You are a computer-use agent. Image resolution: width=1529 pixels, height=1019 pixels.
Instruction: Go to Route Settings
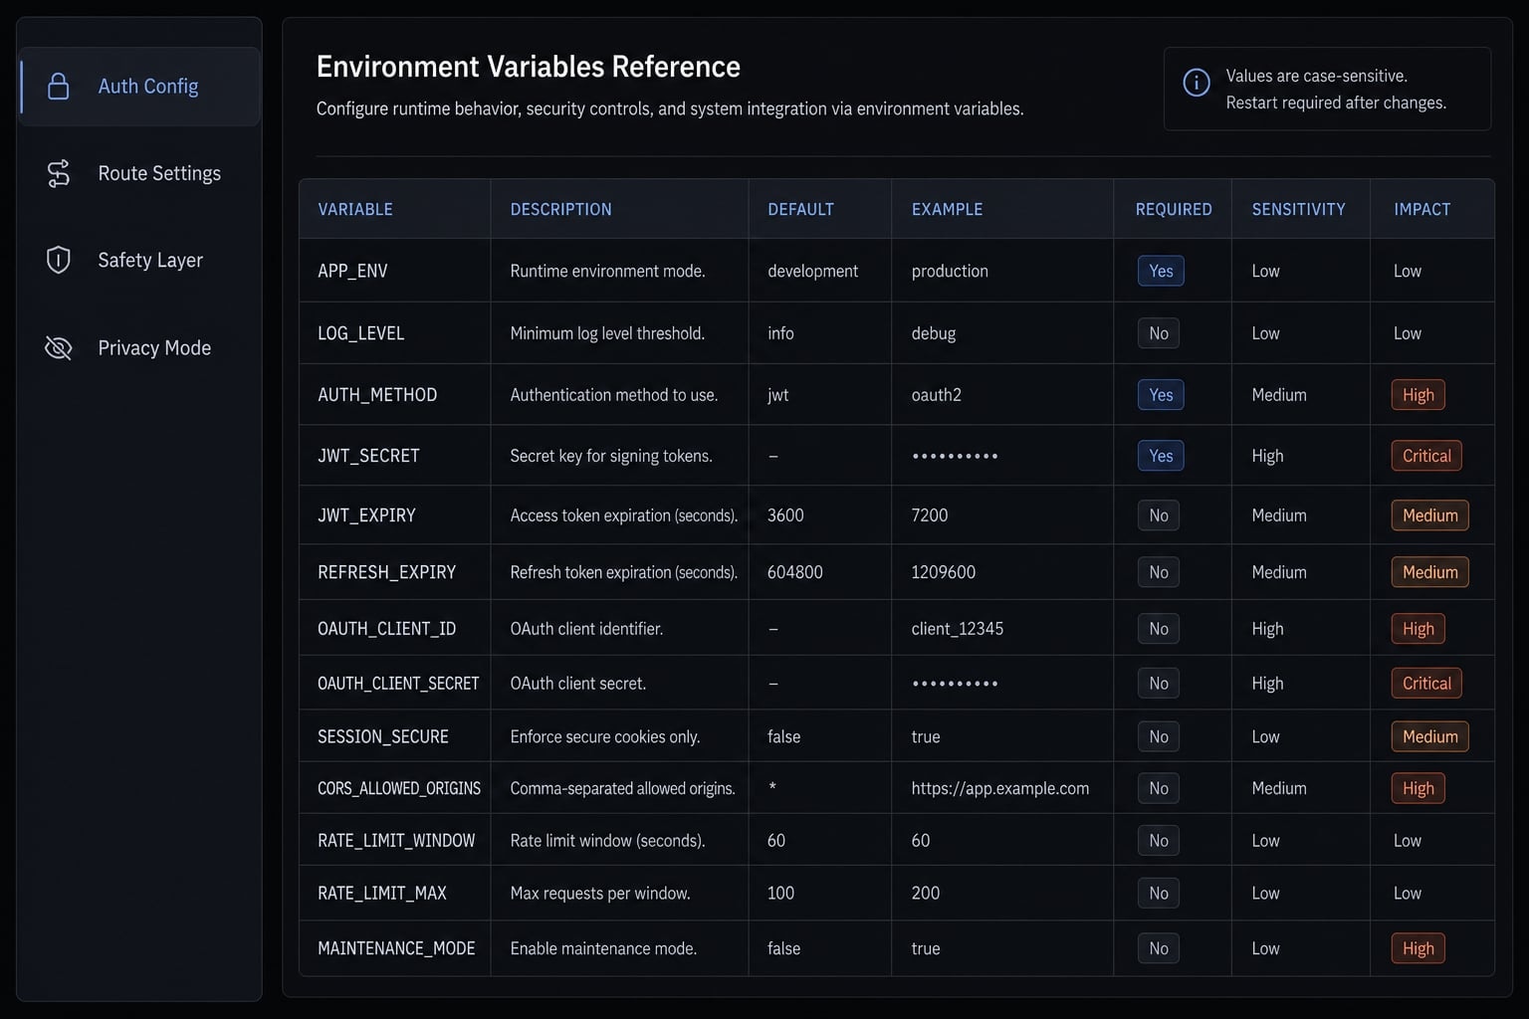[x=139, y=173]
